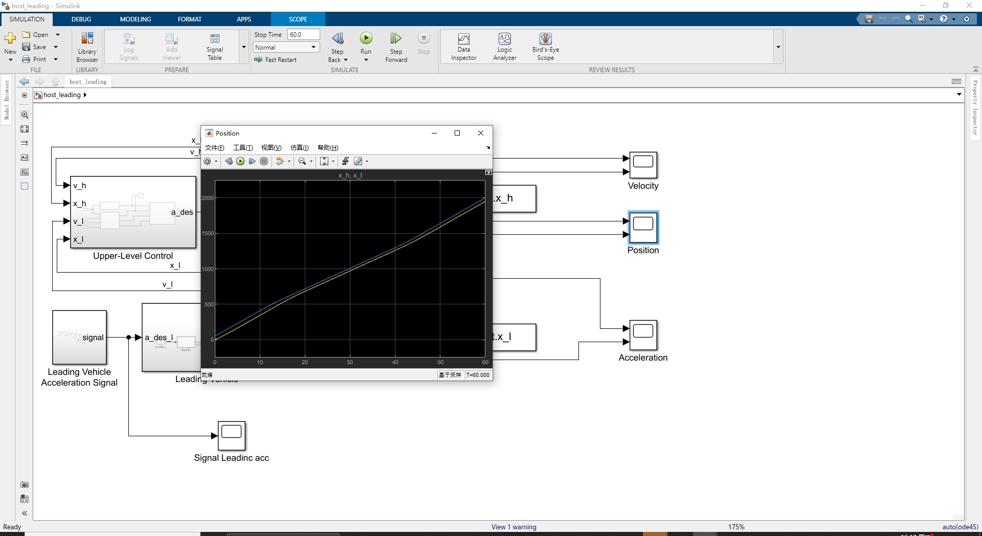Click Fast Restart to enable it
The width and height of the screenshot is (982, 536).
(x=277, y=59)
